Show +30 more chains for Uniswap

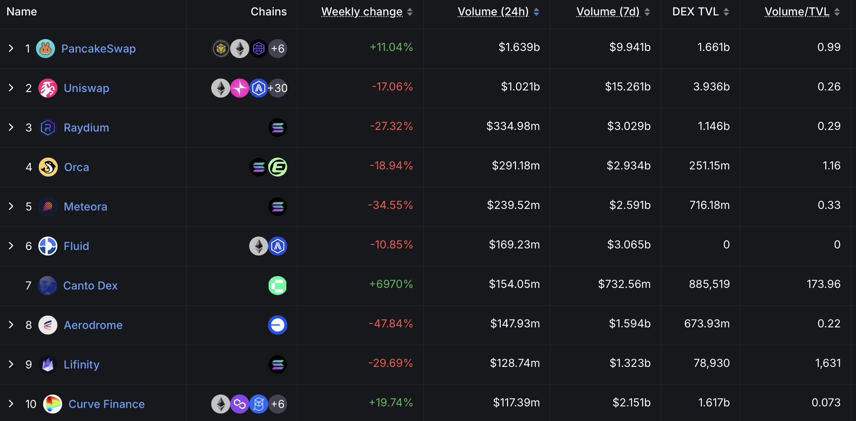(278, 88)
